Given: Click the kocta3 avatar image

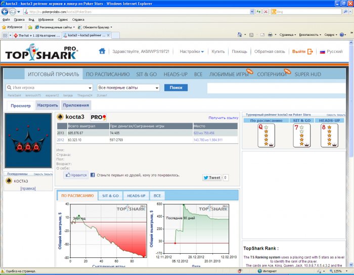Looking at the screenshot, I should [28, 141].
